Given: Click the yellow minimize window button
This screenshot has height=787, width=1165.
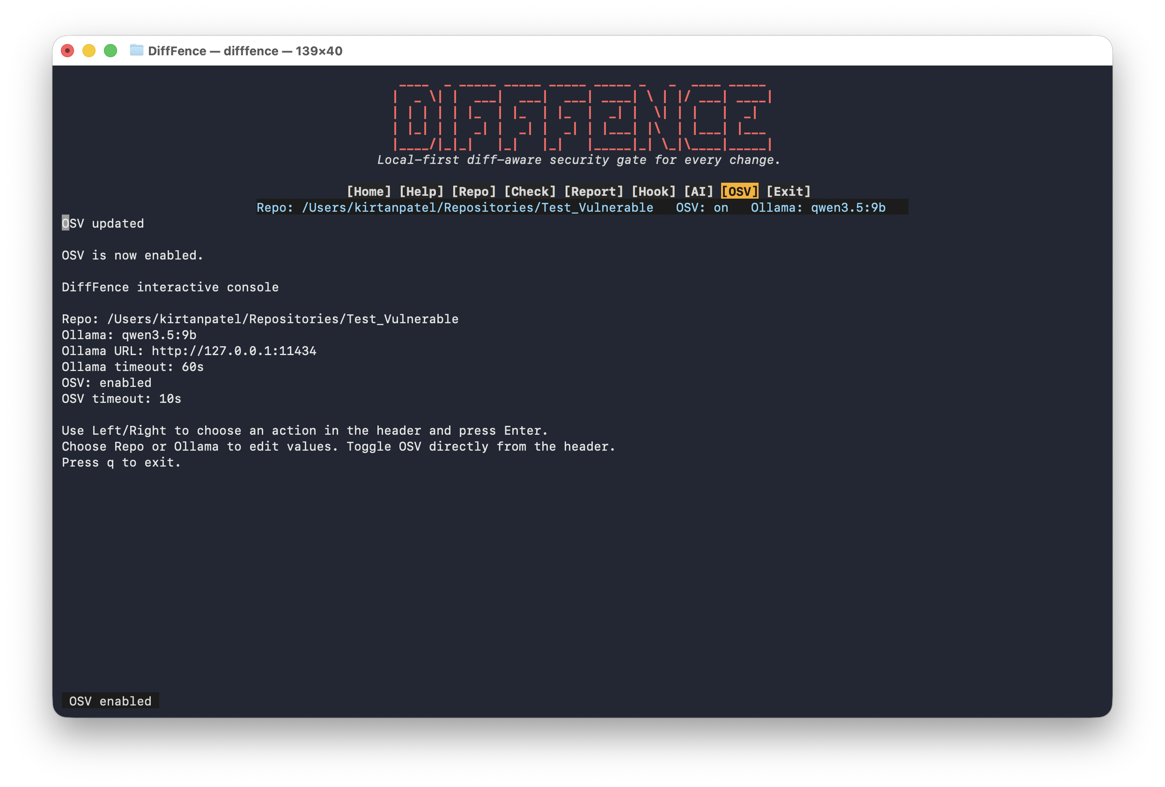Looking at the screenshot, I should [x=88, y=51].
